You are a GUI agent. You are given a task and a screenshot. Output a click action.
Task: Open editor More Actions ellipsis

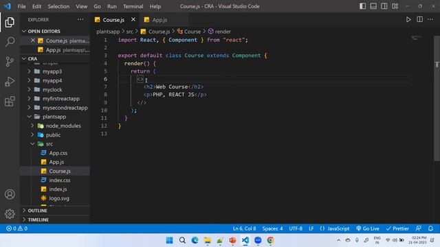[430, 20]
